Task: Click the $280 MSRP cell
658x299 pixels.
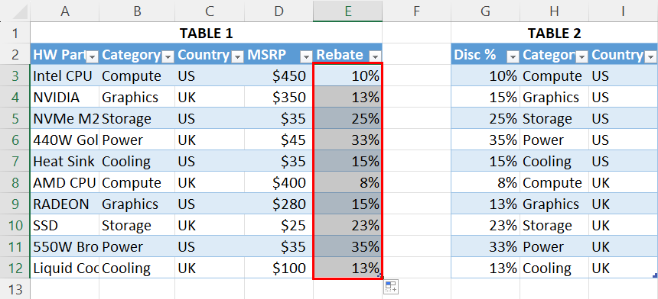Action: pos(279,204)
